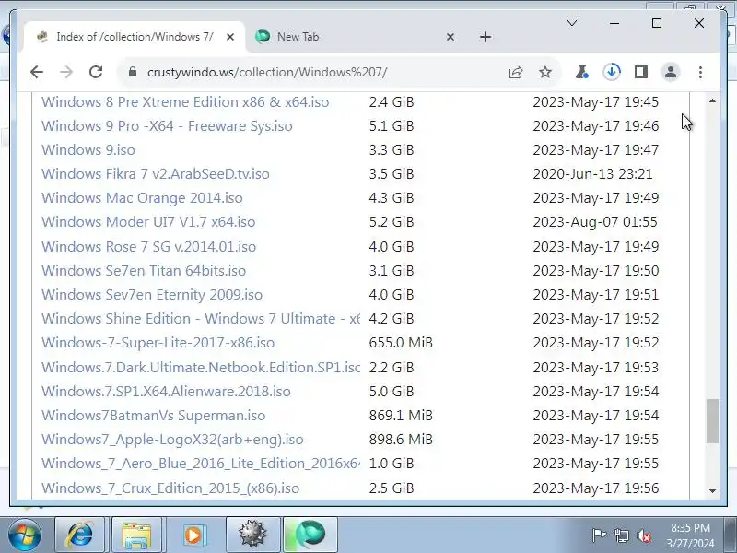This screenshot has height=553, width=737.
Task: Open Windows Explorer folder icon
Action: coord(136,535)
